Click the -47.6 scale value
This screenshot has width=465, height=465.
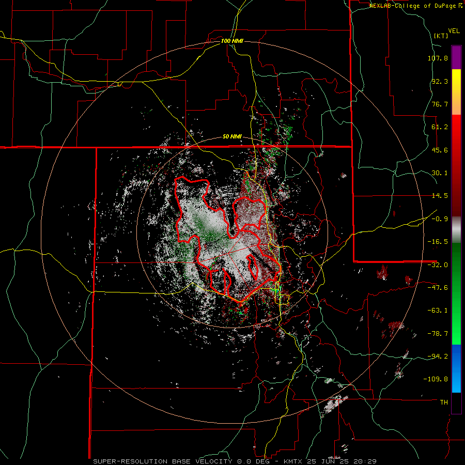point(438,288)
